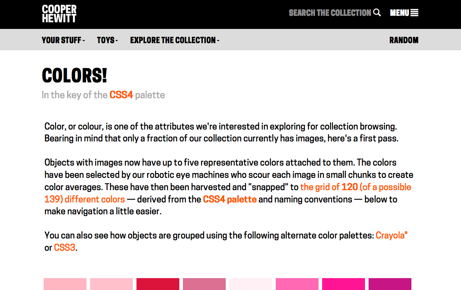The width and height of the screenshot is (461, 290).
Task: Click the Cooper Hewitt logo
Action: tap(59, 13)
